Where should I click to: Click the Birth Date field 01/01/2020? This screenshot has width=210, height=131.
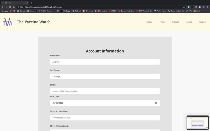105,103
